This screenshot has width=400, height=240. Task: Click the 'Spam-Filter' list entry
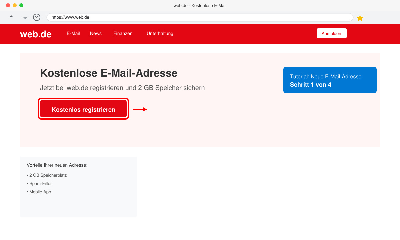[39, 183]
